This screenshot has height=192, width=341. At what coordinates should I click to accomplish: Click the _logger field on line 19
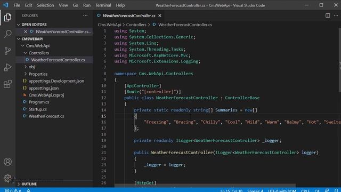[x=271, y=141]
